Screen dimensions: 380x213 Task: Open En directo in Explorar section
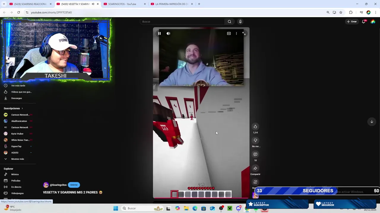click(16, 187)
